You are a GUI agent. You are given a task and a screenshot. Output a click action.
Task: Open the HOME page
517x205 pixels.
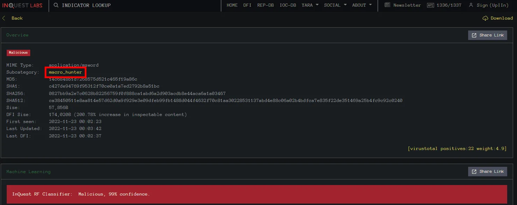[x=232, y=5]
